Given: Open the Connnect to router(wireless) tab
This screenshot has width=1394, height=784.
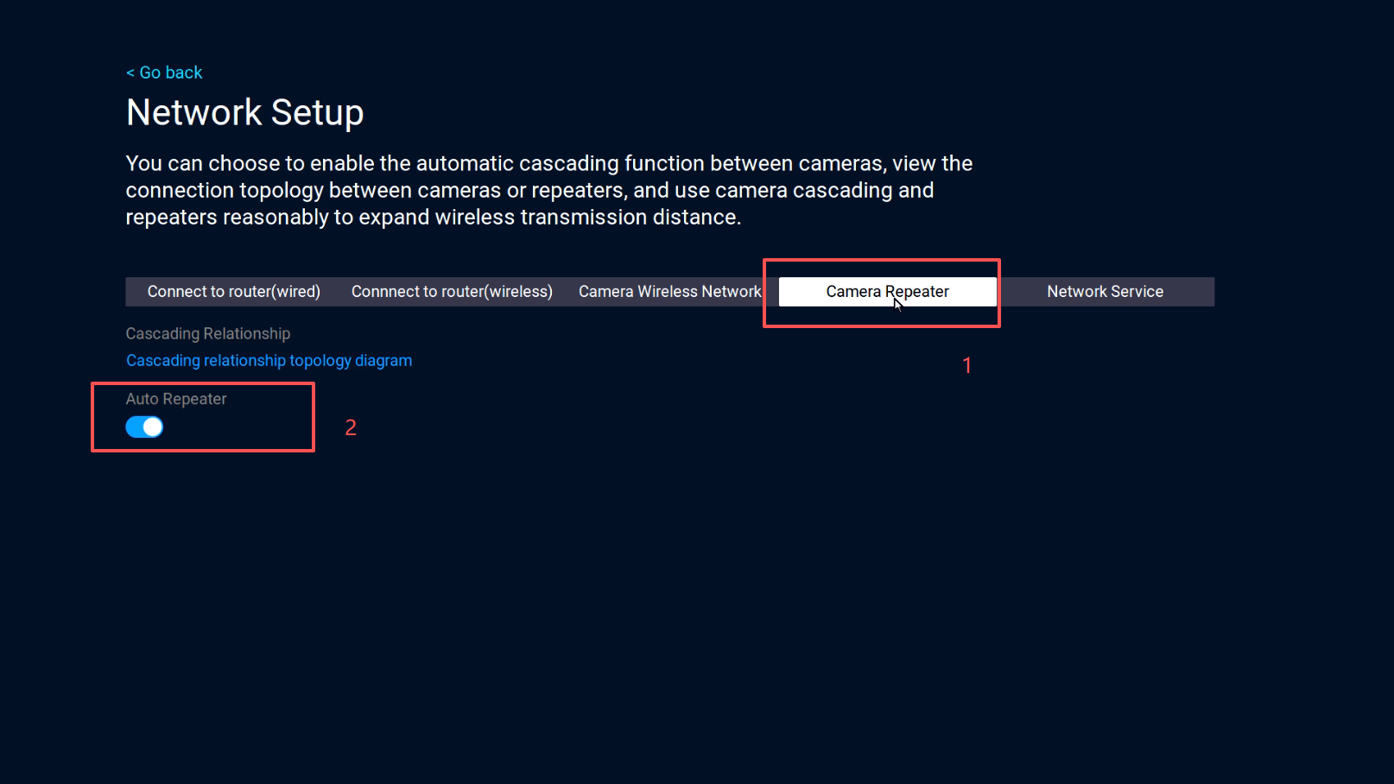Looking at the screenshot, I should click(x=452, y=292).
